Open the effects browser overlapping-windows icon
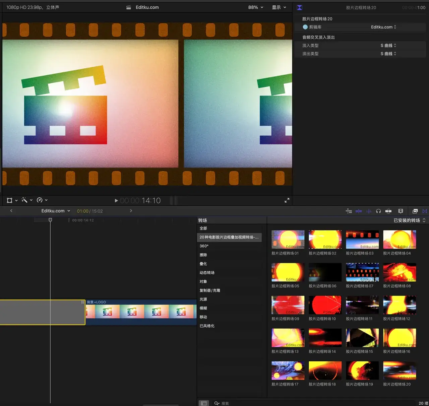Image resolution: width=429 pixels, height=406 pixels. coord(415,211)
